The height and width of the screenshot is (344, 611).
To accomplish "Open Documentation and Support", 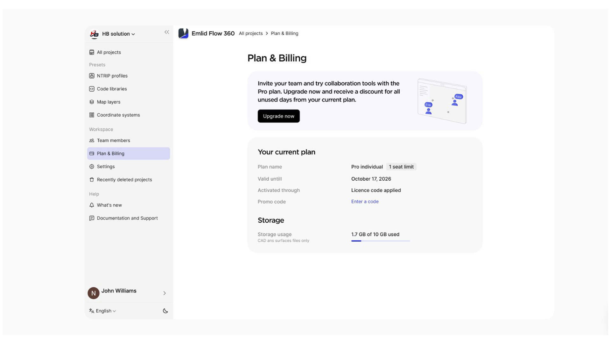I will 127,218.
